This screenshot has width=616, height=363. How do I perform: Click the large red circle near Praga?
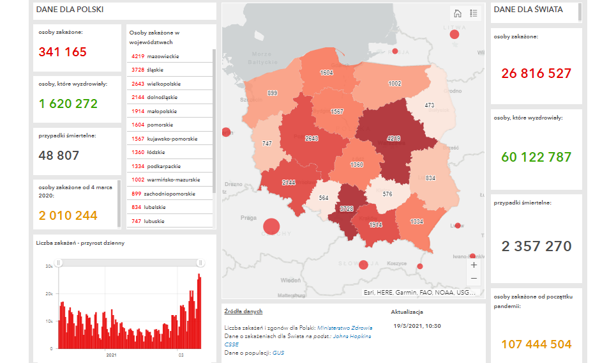click(x=271, y=226)
